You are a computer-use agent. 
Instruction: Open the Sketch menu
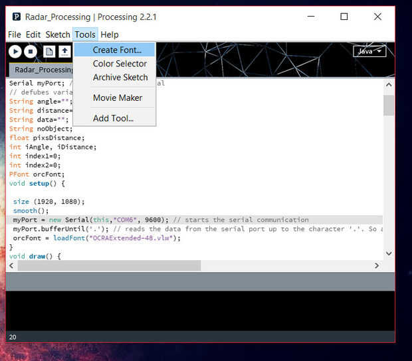coord(58,35)
